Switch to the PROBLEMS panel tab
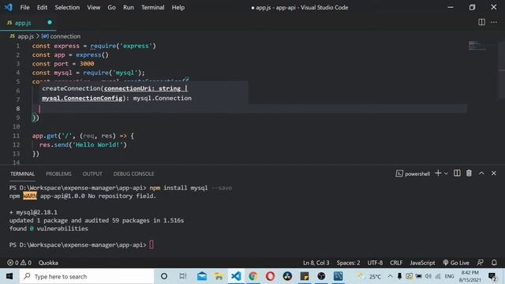The height and width of the screenshot is (284, 505). [58, 174]
